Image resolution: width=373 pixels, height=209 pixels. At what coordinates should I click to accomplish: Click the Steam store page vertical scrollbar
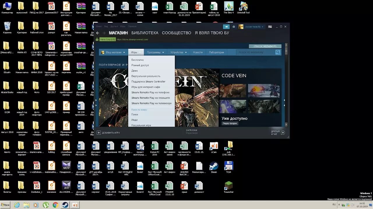pyautogui.click(x=286, y=85)
